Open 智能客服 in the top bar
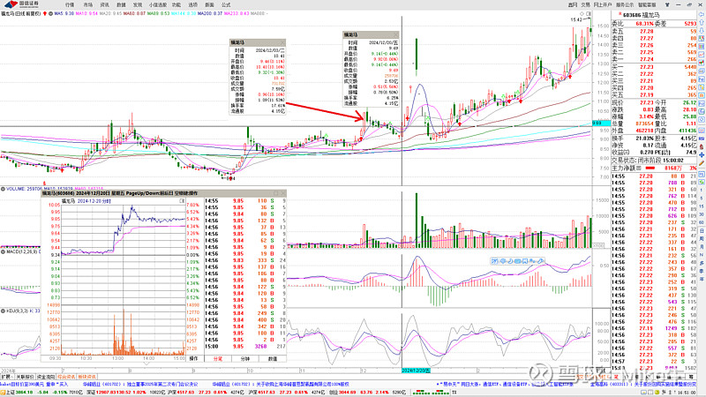Screen dimensions: 706x397 [x=647, y=4]
